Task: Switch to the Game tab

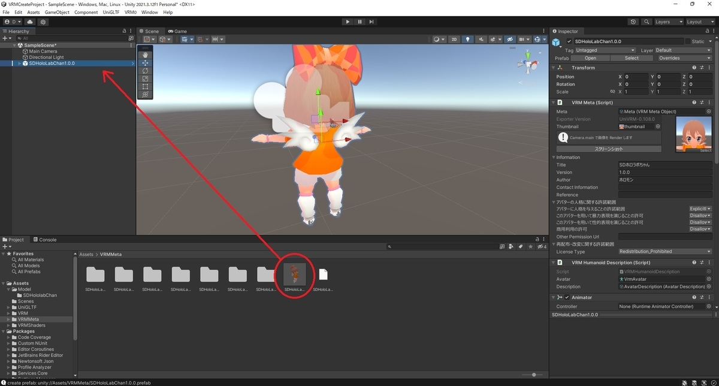Action: coord(177,31)
